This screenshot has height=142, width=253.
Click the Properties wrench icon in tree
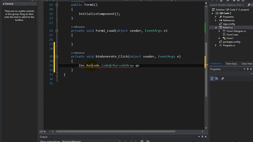coord(221,17)
